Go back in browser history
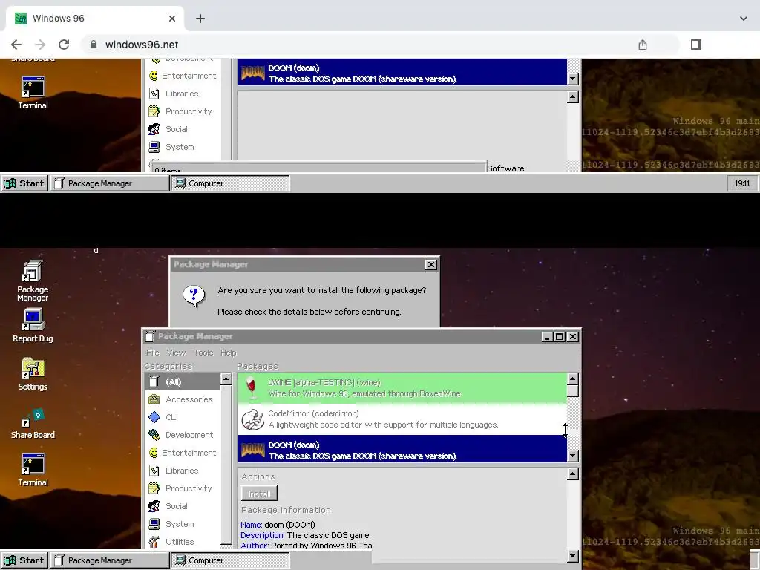760x570 pixels. [x=16, y=45]
